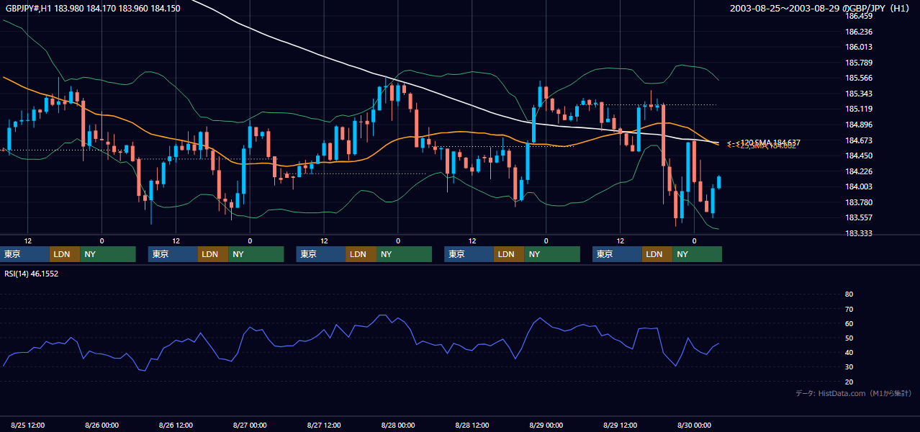The width and height of the screenshot is (920, 432).
Task: Click the 8/26 12:00 time axis label
Action: 176,425
